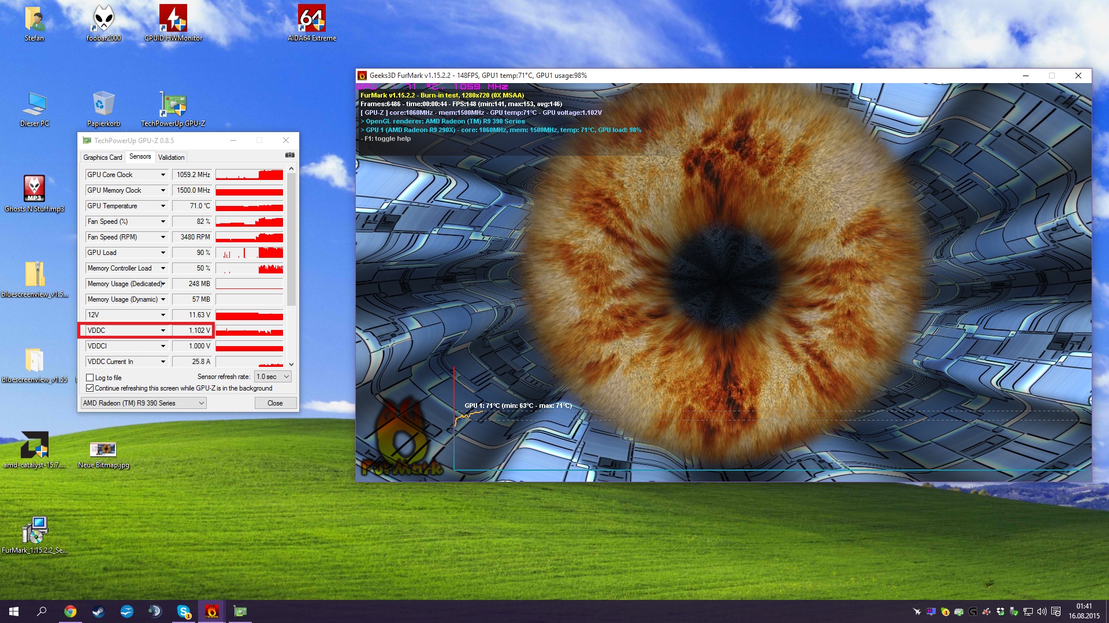Select the Papierkorb recycle bin icon

click(103, 104)
